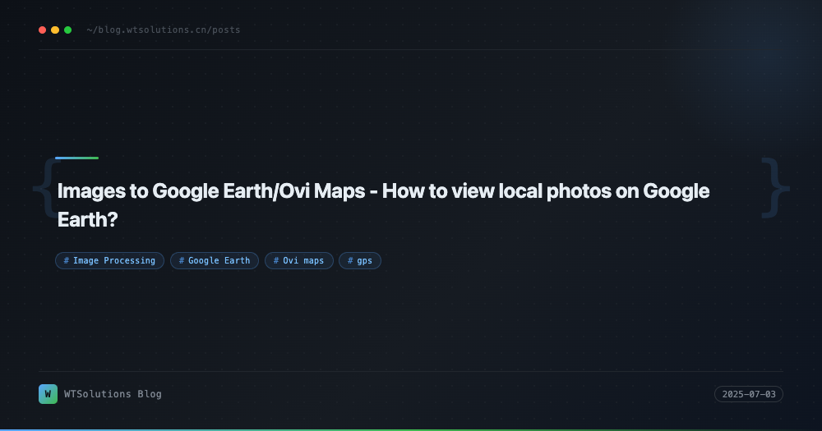The height and width of the screenshot is (431, 822).
Task: Click the green W blog logo icon
Action: point(48,394)
